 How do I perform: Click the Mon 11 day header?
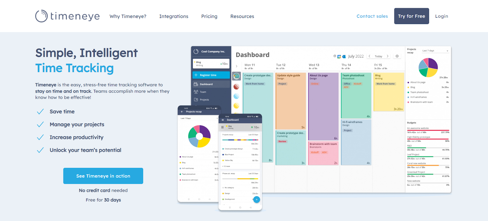[249, 66]
